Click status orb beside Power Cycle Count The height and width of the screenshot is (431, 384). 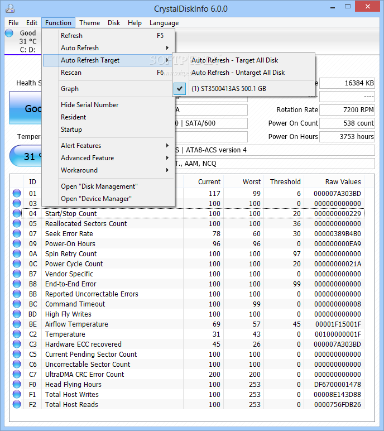[x=17, y=264]
